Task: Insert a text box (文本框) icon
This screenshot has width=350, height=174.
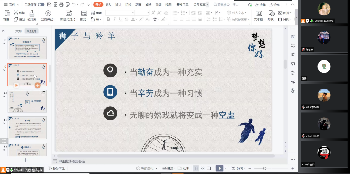Action: coord(259,13)
